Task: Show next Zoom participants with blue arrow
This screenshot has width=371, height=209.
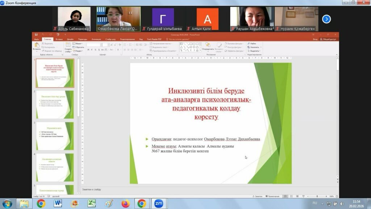Action: [326, 19]
